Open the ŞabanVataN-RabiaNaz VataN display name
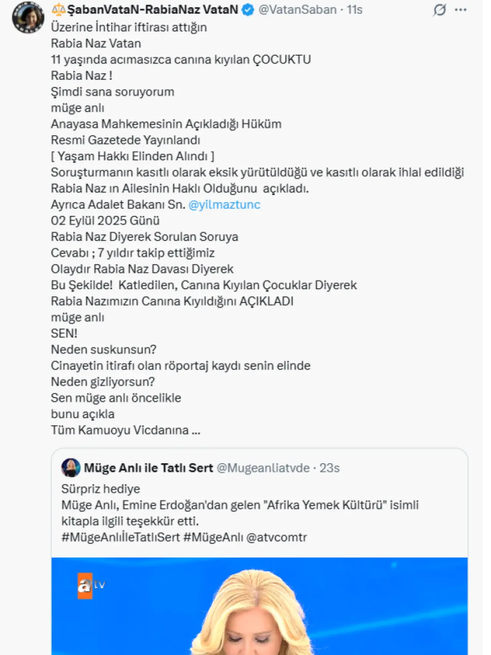Image resolution: width=491 pixels, height=655 pixels. [x=153, y=10]
